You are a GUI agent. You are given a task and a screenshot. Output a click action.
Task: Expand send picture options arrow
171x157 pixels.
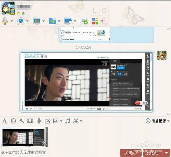pos(61,121)
